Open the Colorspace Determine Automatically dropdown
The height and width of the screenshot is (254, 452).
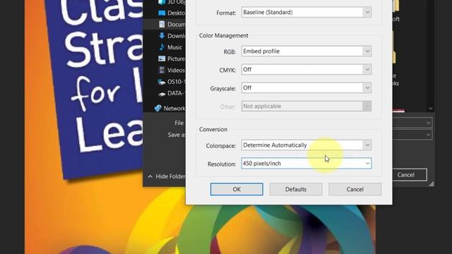(x=306, y=145)
